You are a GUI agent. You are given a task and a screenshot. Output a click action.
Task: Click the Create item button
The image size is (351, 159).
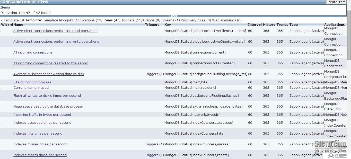(x=336, y=2)
